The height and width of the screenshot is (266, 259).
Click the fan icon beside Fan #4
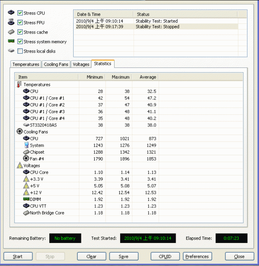26,158
